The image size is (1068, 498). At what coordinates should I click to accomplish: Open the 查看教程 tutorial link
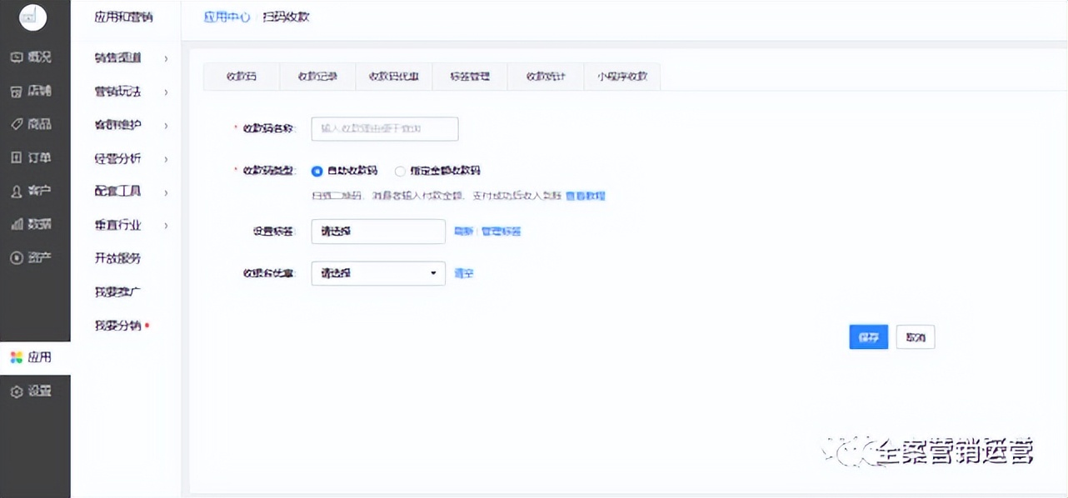586,194
